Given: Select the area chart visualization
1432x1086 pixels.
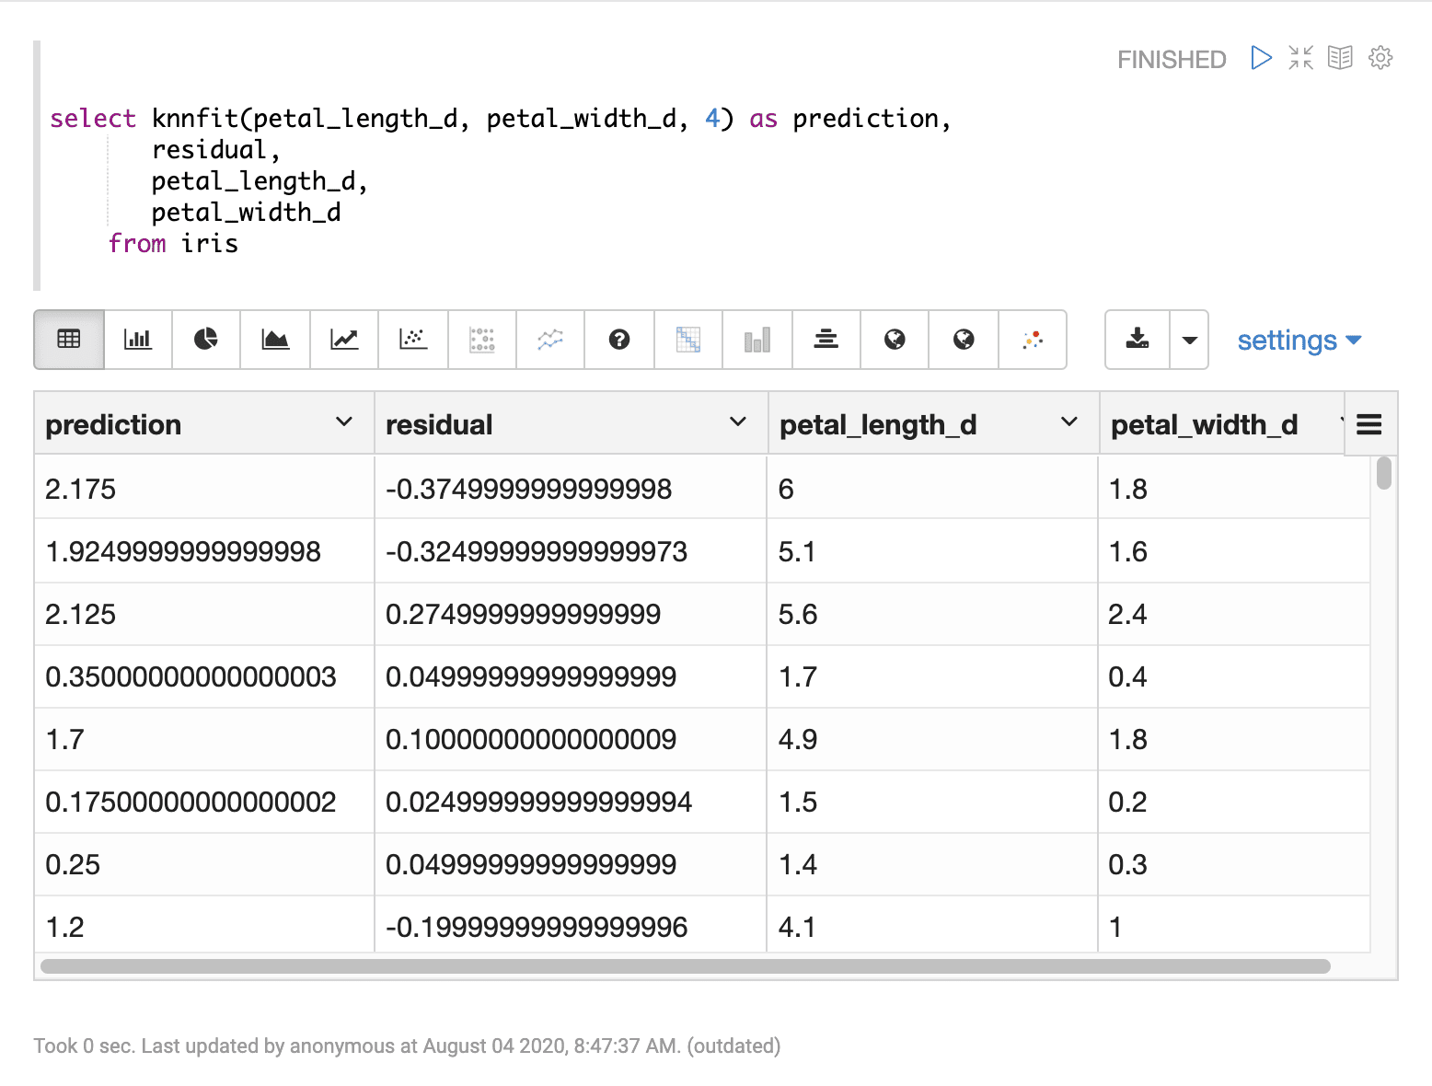Looking at the screenshot, I should click(274, 340).
